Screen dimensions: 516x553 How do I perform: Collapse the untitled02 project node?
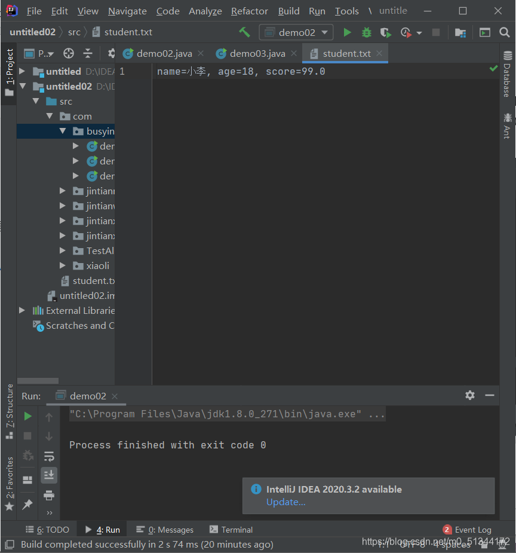[x=23, y=86]
